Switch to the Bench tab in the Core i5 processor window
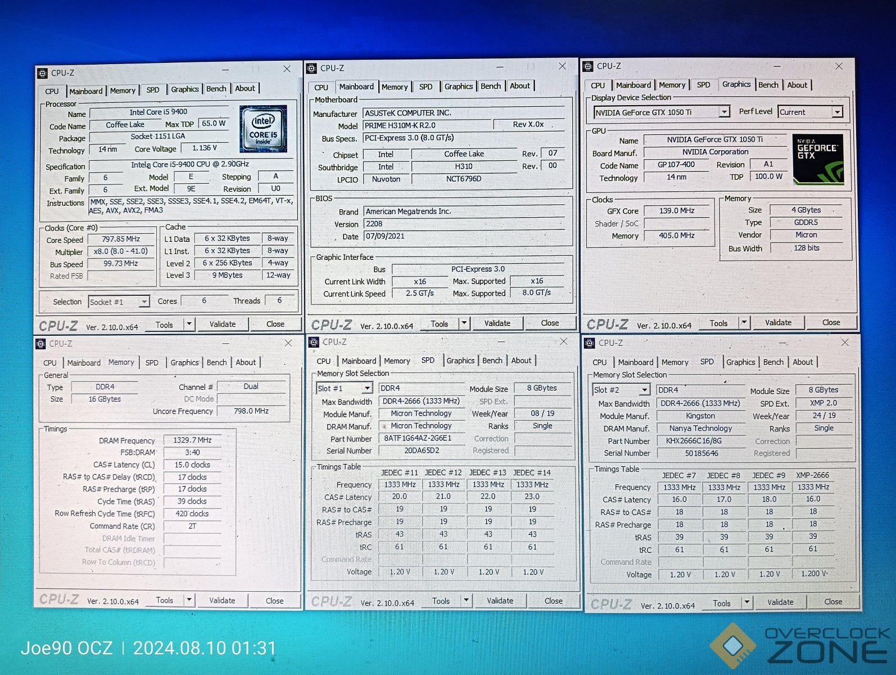 click(216, 89)
